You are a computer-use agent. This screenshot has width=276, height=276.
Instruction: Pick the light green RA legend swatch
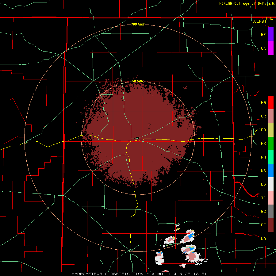(x=271, y=157)
